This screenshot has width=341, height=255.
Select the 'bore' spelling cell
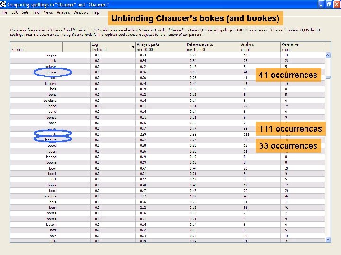(53, 202)
